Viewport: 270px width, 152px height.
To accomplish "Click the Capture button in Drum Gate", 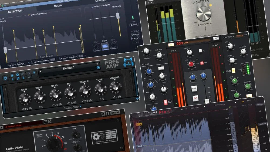I will click(x=136, y=38).
